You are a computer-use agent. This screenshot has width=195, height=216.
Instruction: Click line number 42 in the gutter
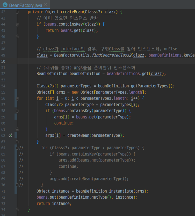click(3, 12)
